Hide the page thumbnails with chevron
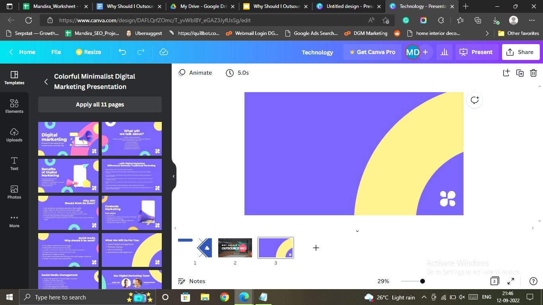The height and width of the screenshot is (305, 543). click(x=357, y=231)
